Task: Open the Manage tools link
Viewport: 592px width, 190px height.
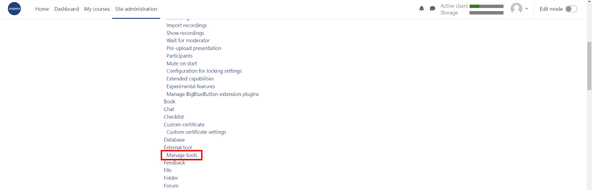Action: pyautogui.click(x=182, y=155)
